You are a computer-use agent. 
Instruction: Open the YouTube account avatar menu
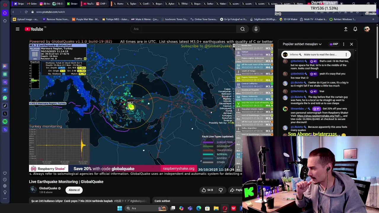[367, 29]
